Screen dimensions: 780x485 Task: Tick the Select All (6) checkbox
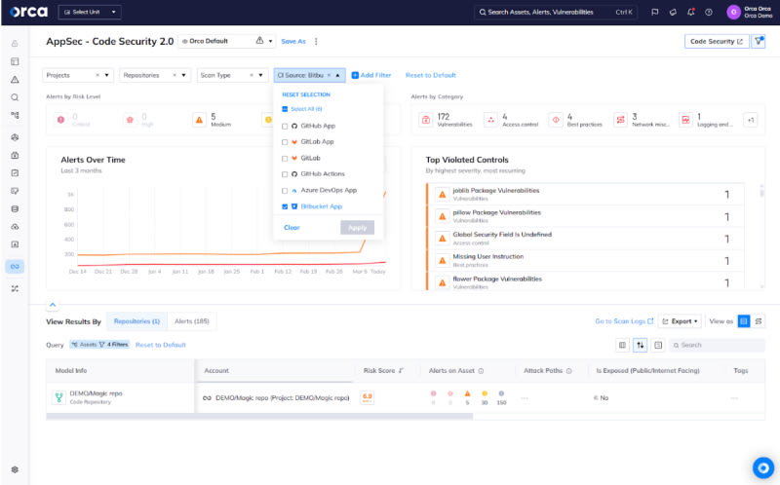(x=285, y=109)
